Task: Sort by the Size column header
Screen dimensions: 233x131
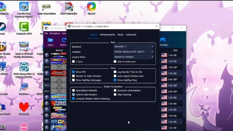Action: 175,50
